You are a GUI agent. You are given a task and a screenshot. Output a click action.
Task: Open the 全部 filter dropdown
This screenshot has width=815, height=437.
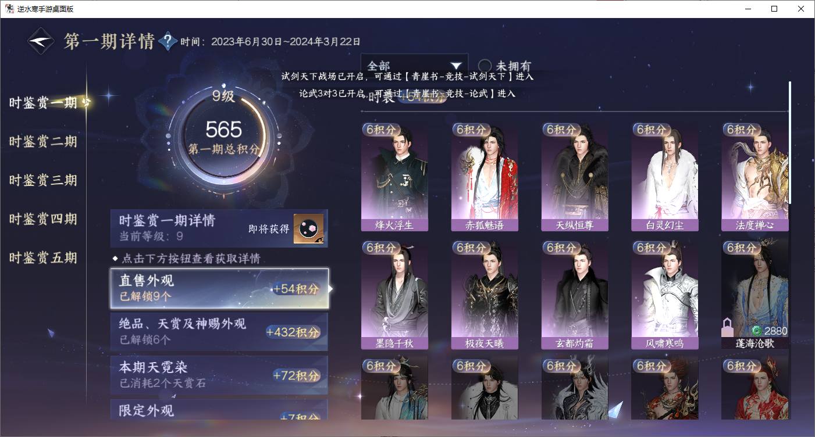coord(414,66)
